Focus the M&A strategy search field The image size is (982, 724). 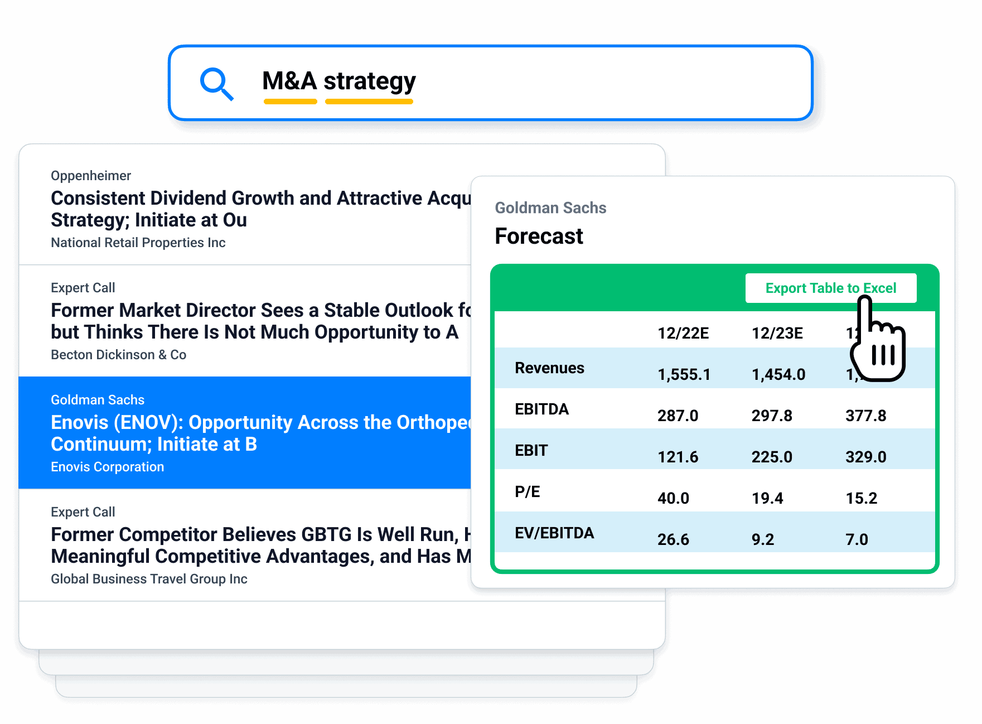(x=490, y=83)
